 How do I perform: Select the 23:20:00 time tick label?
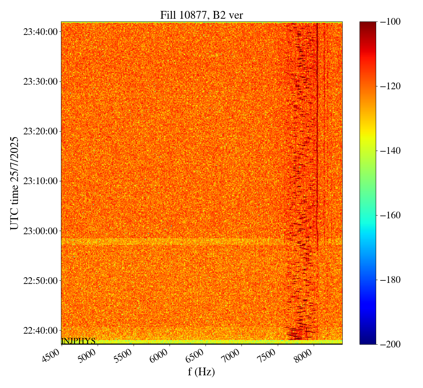(40, 132)
